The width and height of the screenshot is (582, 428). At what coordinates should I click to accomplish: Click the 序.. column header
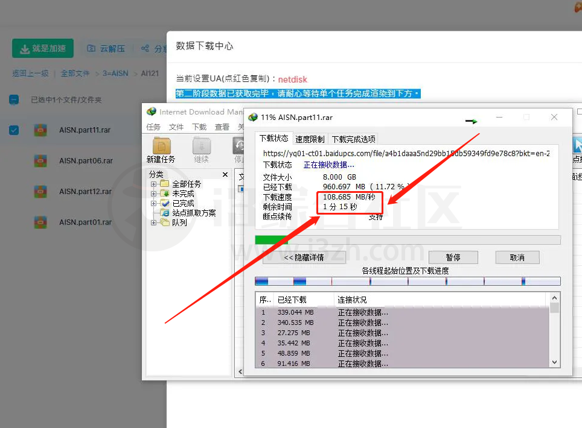coord(266,300)
